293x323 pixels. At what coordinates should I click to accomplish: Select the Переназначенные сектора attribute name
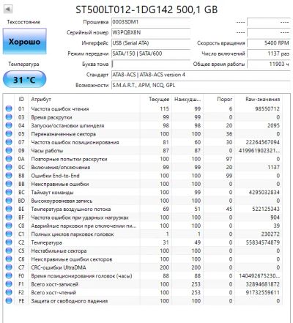[63, 134]
